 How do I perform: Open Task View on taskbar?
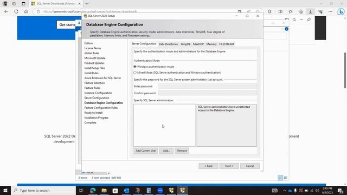click(x=81, y=190)
